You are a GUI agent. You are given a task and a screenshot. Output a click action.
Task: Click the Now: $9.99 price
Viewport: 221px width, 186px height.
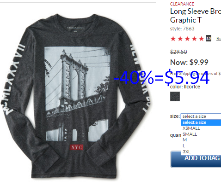tap(189, 62)
